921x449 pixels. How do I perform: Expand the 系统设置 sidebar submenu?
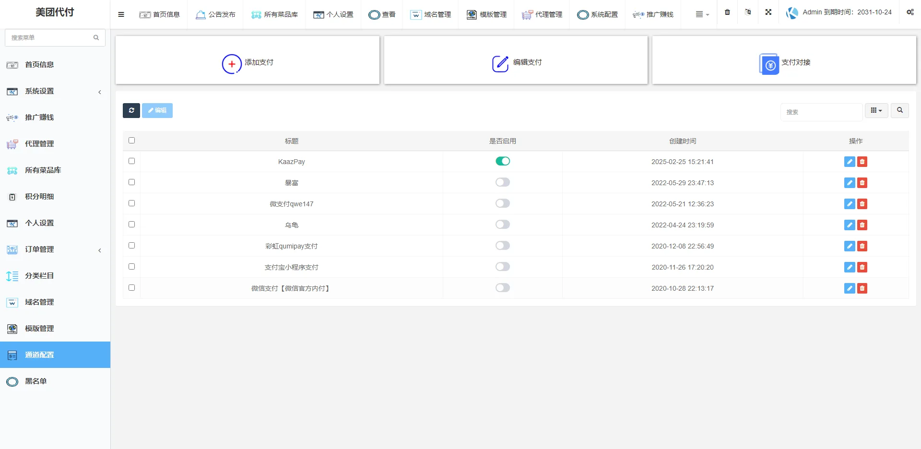(x=55, y=91)
